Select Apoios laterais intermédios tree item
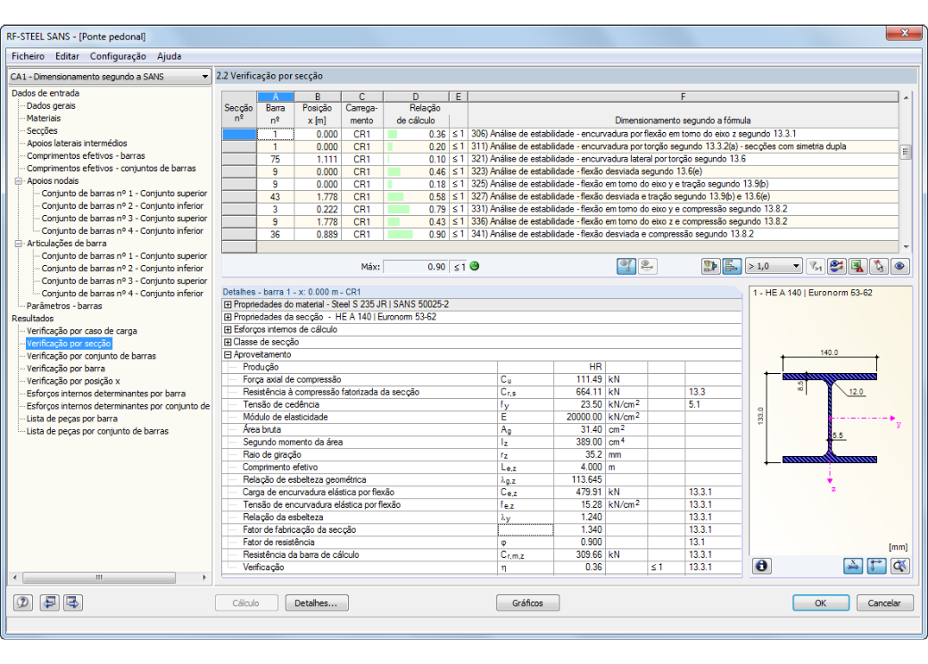The width and height of the screenshot is (928, 664). coord(77,143)
